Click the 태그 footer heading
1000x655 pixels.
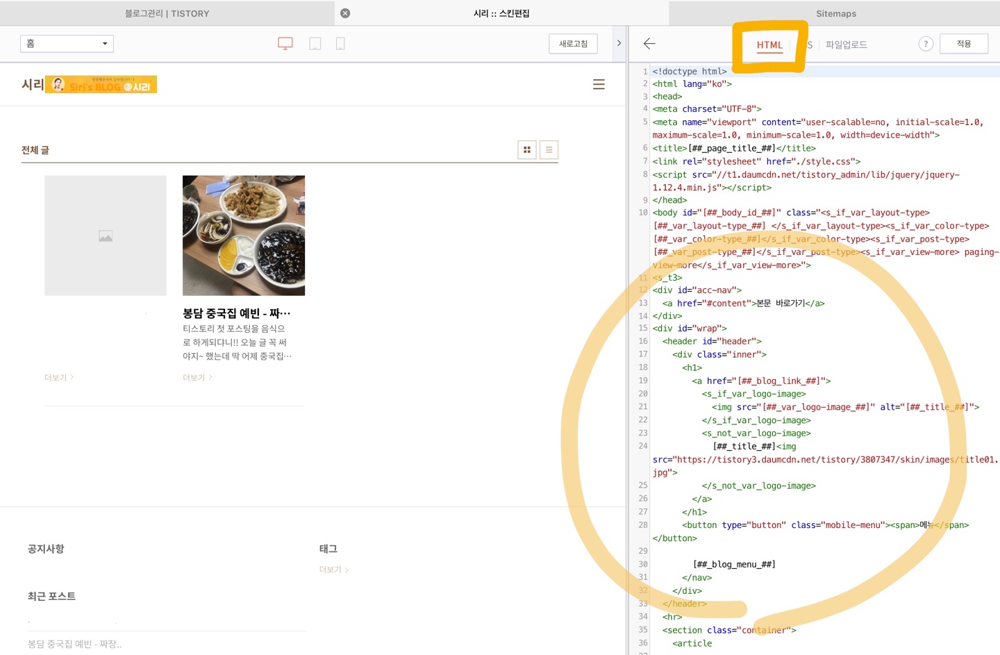[x=328, y=549]
